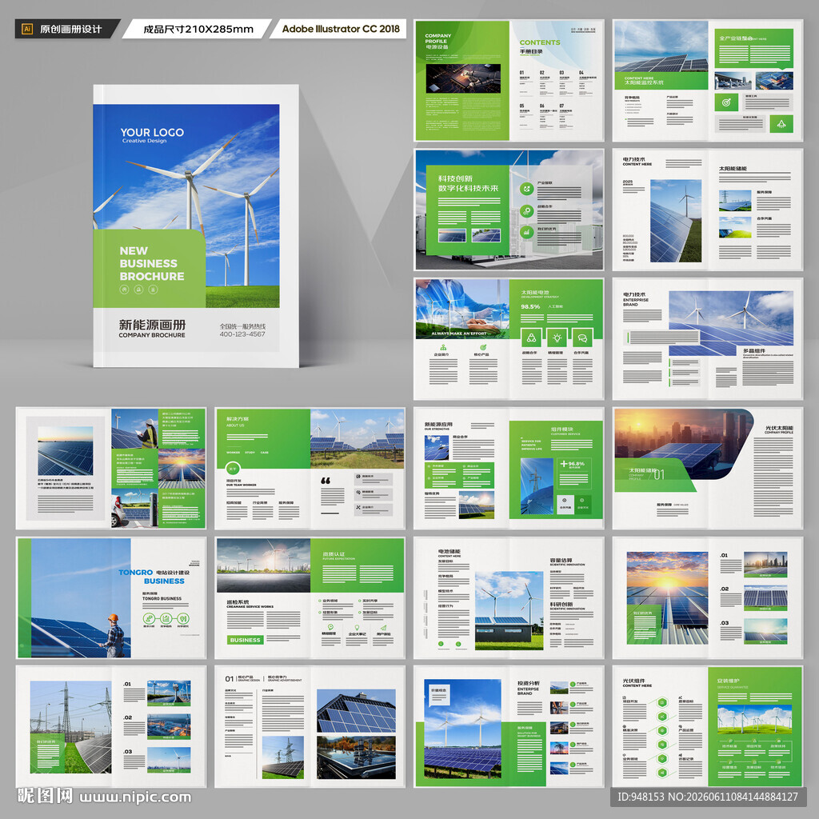The width and height of the screenshot is (819, 819).
Task: Click the recycle triangle icon in green square
Action: pos(781,124)
